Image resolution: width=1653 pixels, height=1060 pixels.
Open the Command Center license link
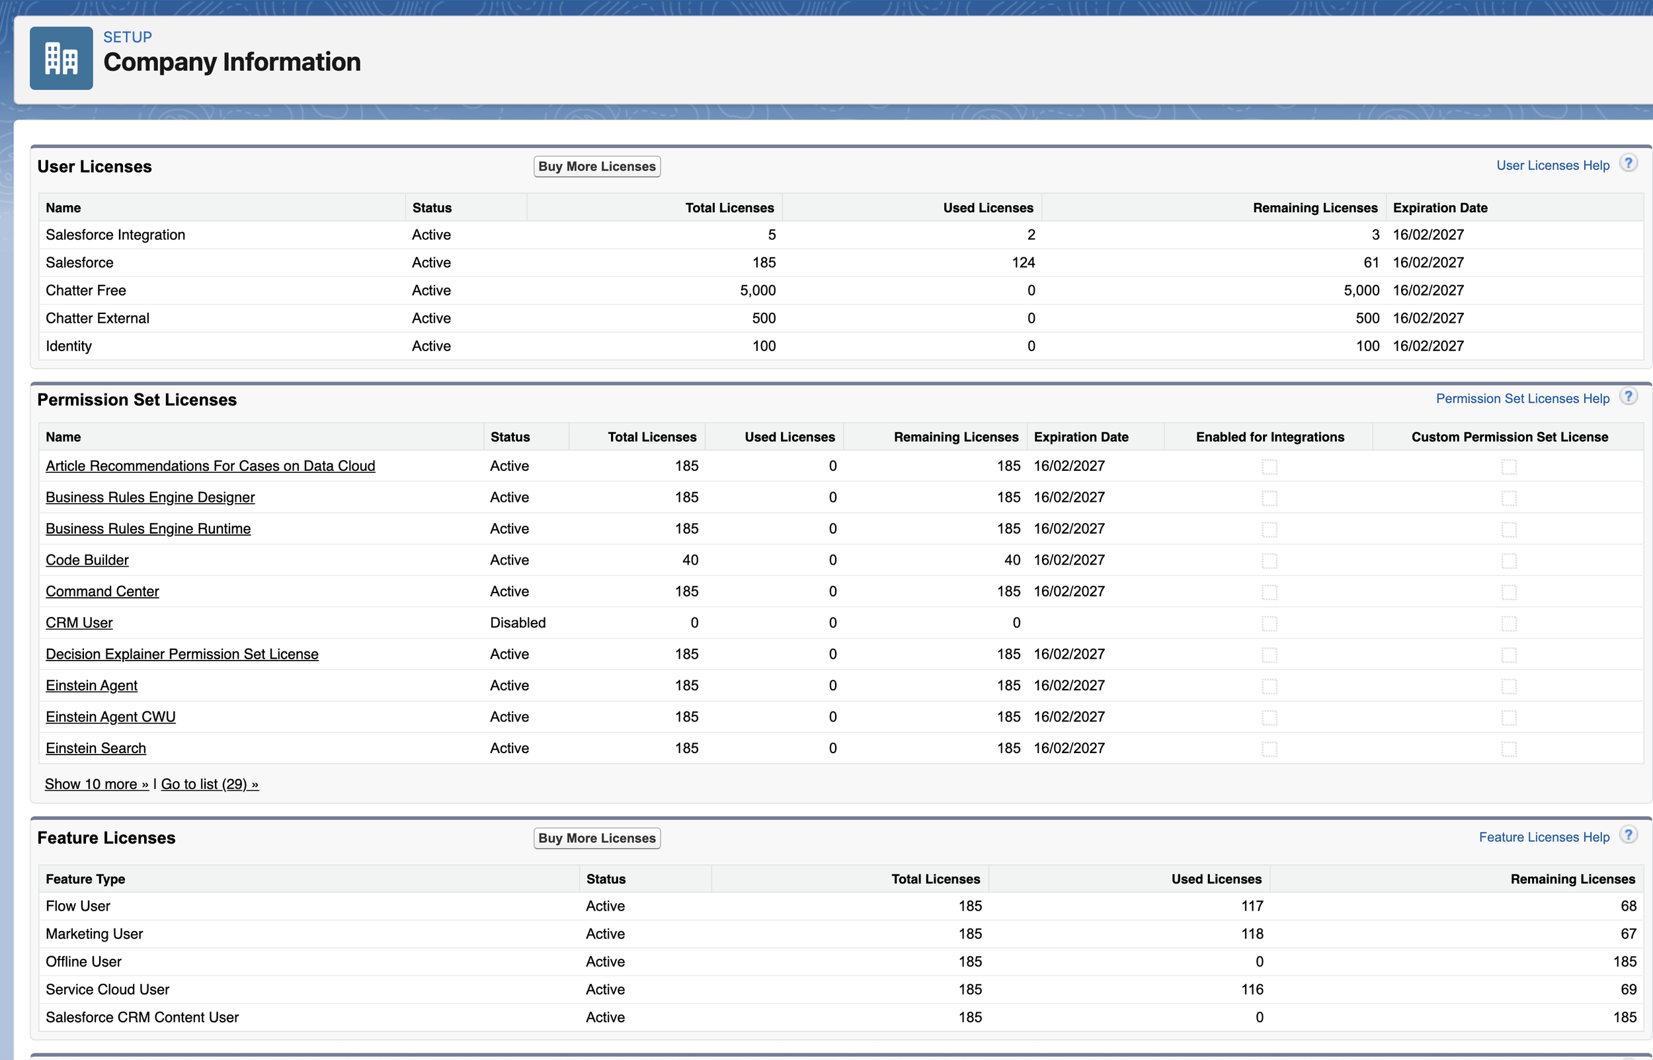point(102,591)
